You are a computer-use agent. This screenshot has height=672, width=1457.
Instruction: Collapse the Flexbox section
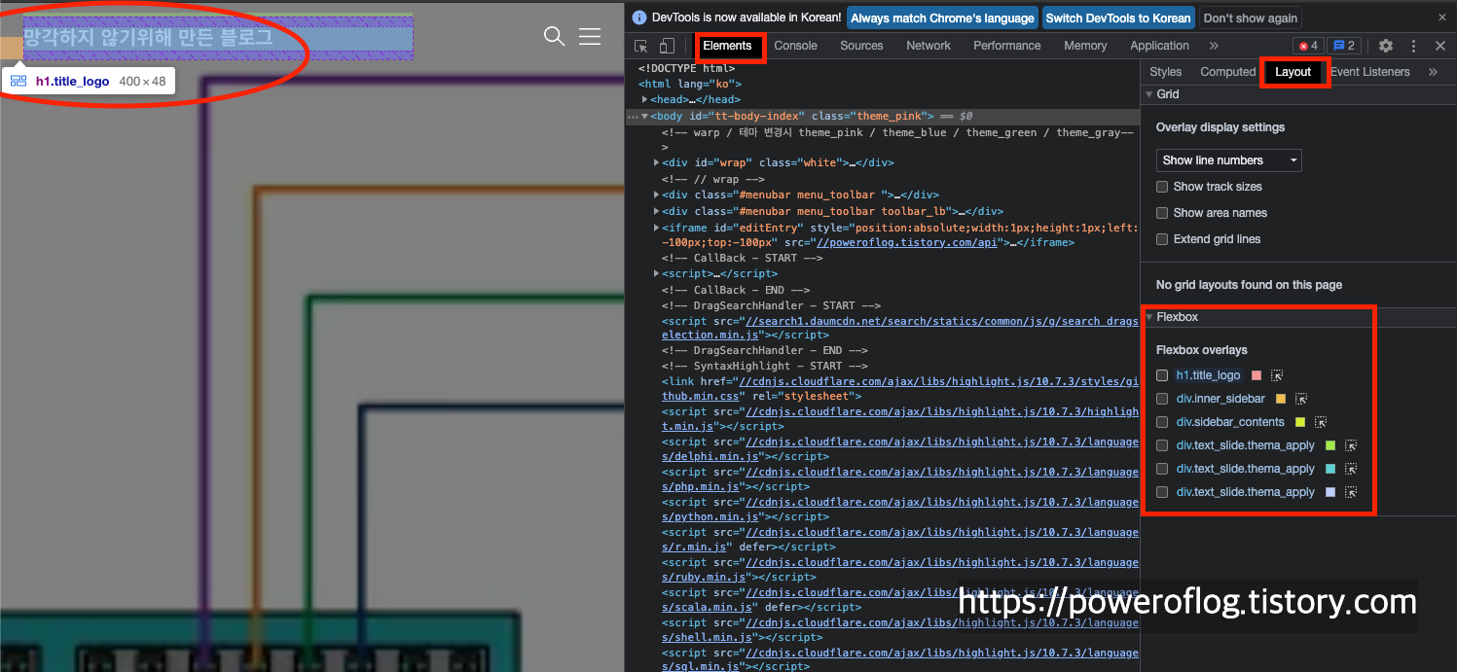pyautogui.click(x=1149, y=317)
